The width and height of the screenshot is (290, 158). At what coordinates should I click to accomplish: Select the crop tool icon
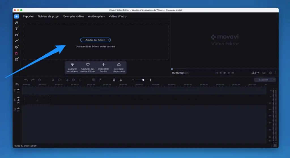click(67, 80)
